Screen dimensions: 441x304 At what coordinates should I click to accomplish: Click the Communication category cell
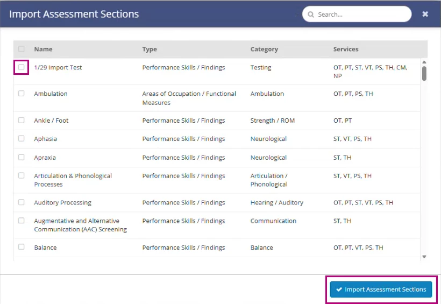click(x=273, y=221)
